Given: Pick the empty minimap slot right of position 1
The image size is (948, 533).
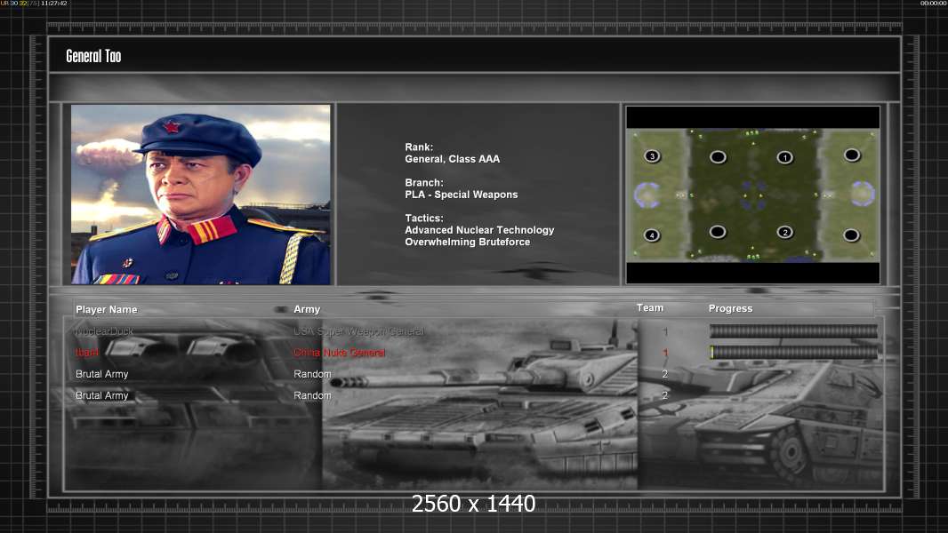Looking at the screenshot, I should click(852, 155).
